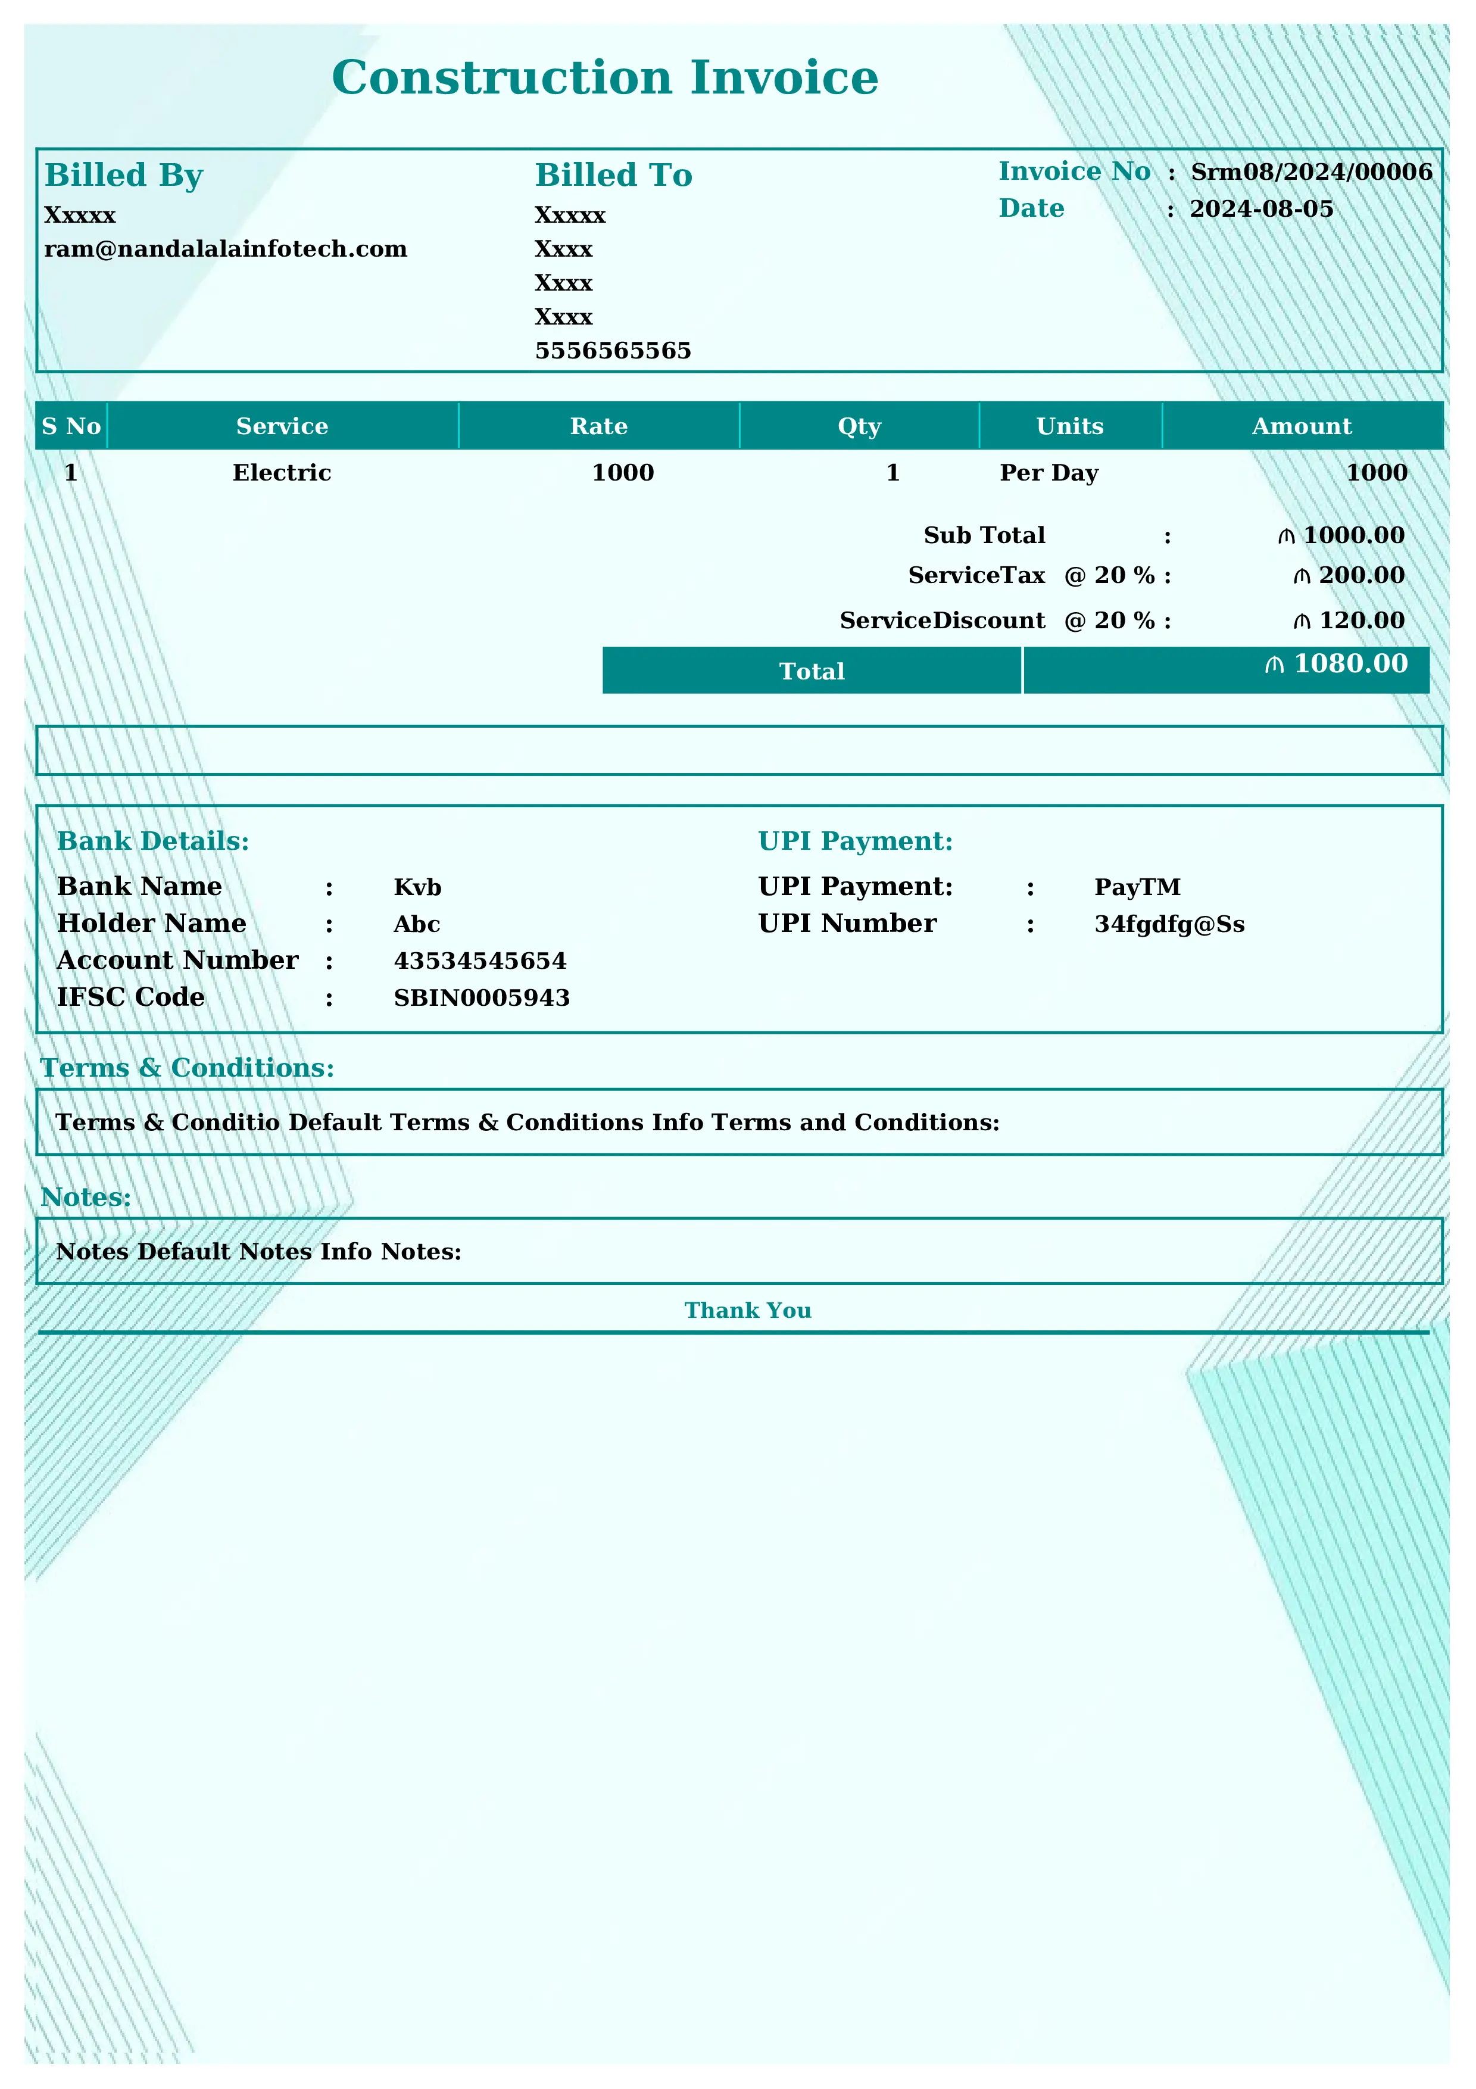Click the phone number 5556565565
The image size is (1476, 2089).
pyautogui.click(x=613, y=351)
